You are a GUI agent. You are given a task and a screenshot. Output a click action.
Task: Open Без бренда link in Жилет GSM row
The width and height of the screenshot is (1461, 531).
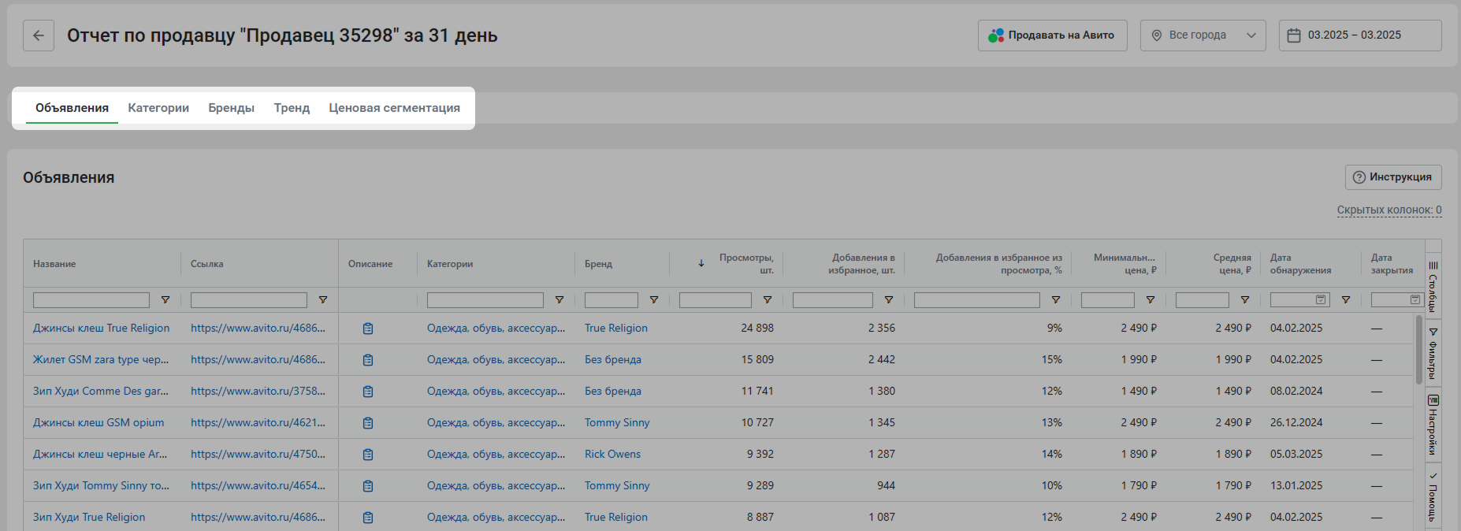pyautogui.click(x=613, y=360)
